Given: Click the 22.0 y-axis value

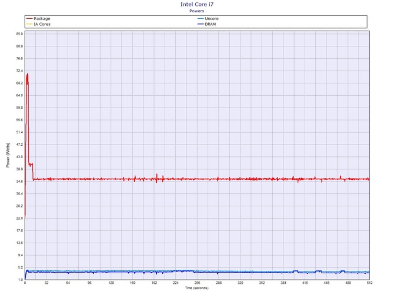Looking at the screenshot, I should [x=19, y=218].
